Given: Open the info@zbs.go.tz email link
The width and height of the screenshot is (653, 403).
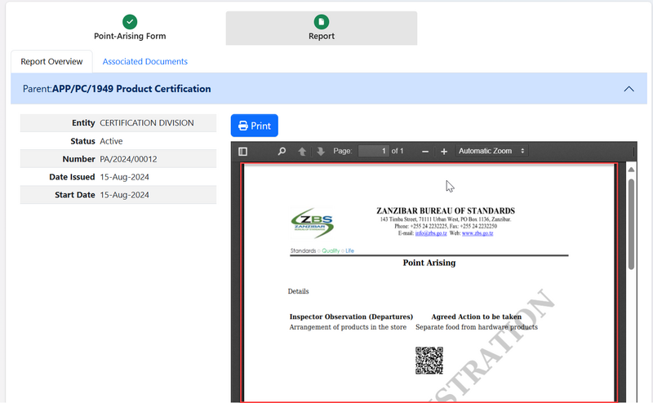Looking at the screenshot, I should [x=431, y=233].
